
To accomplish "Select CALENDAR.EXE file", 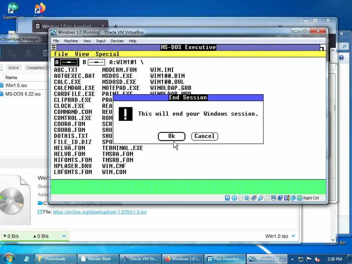I will (x=74, y=88).
